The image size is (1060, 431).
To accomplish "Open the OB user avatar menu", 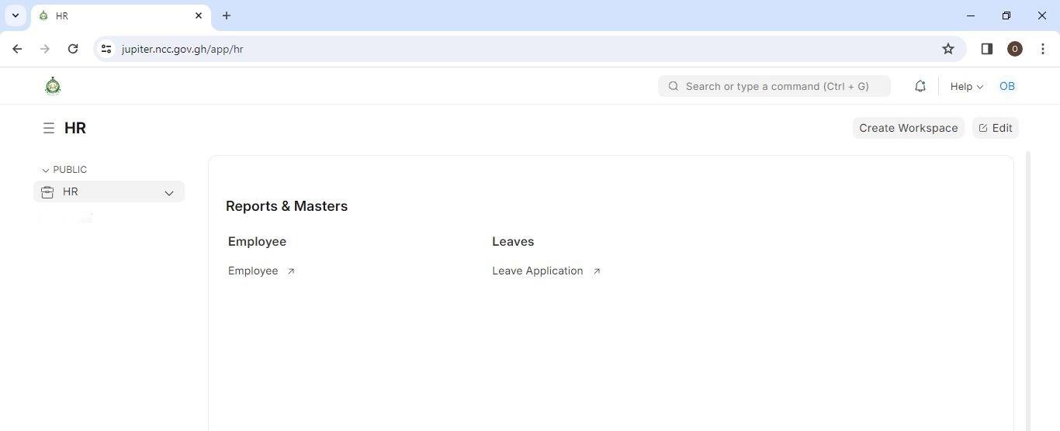I will [x=1006, y=86].
